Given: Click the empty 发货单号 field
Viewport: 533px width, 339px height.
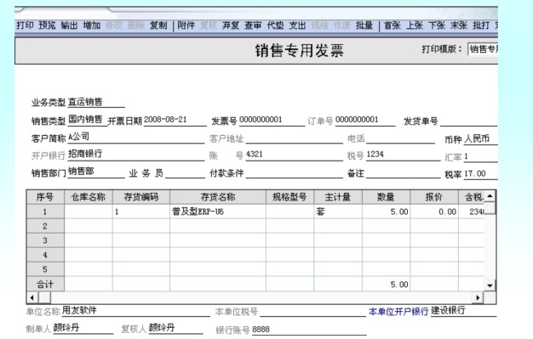Looking at the screenshot, I should pyautogui.click(x=469, y=121).
